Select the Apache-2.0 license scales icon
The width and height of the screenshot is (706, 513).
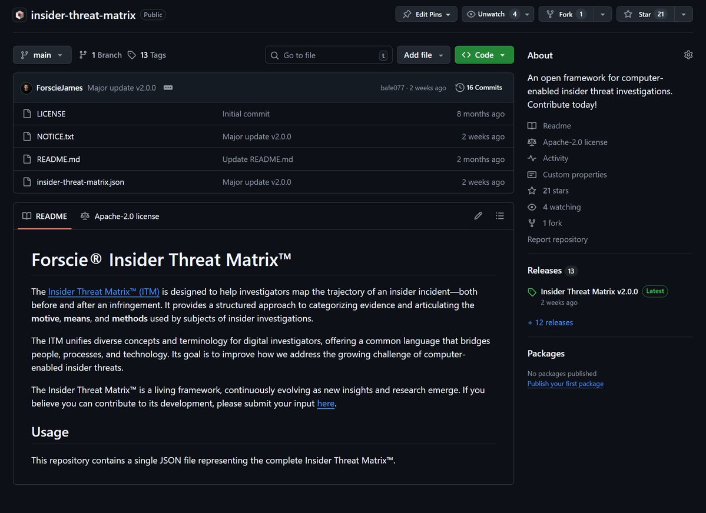(x=532, y=142)
